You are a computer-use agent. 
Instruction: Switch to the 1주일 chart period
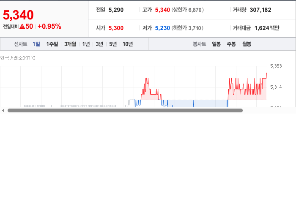[52, 44]
